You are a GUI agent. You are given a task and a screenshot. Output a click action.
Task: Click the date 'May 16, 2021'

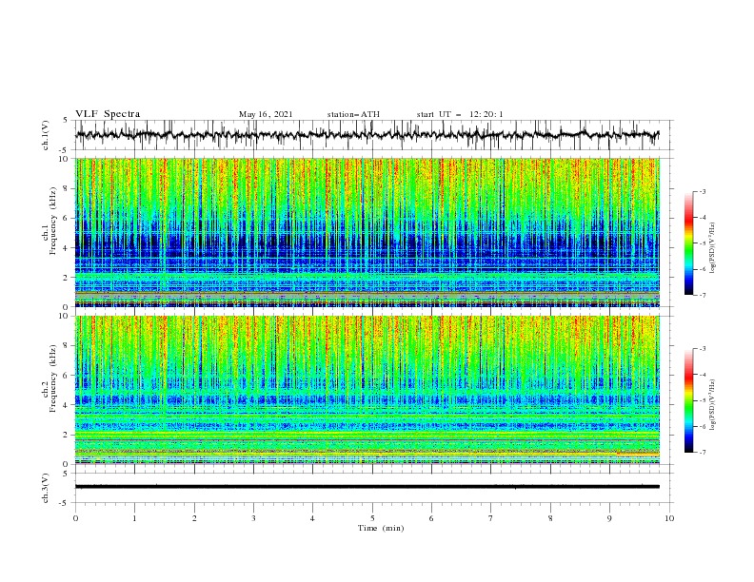[x=266, y=114]
